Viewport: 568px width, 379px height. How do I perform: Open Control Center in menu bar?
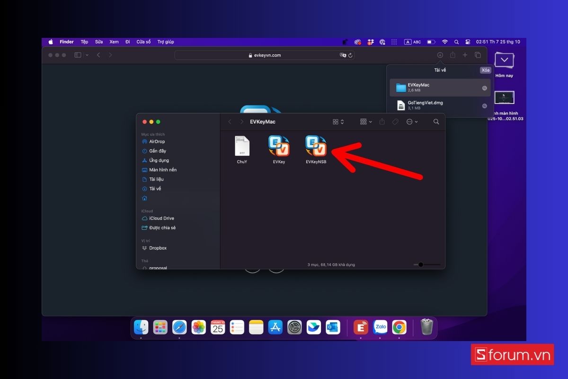[x=468, y=42]
